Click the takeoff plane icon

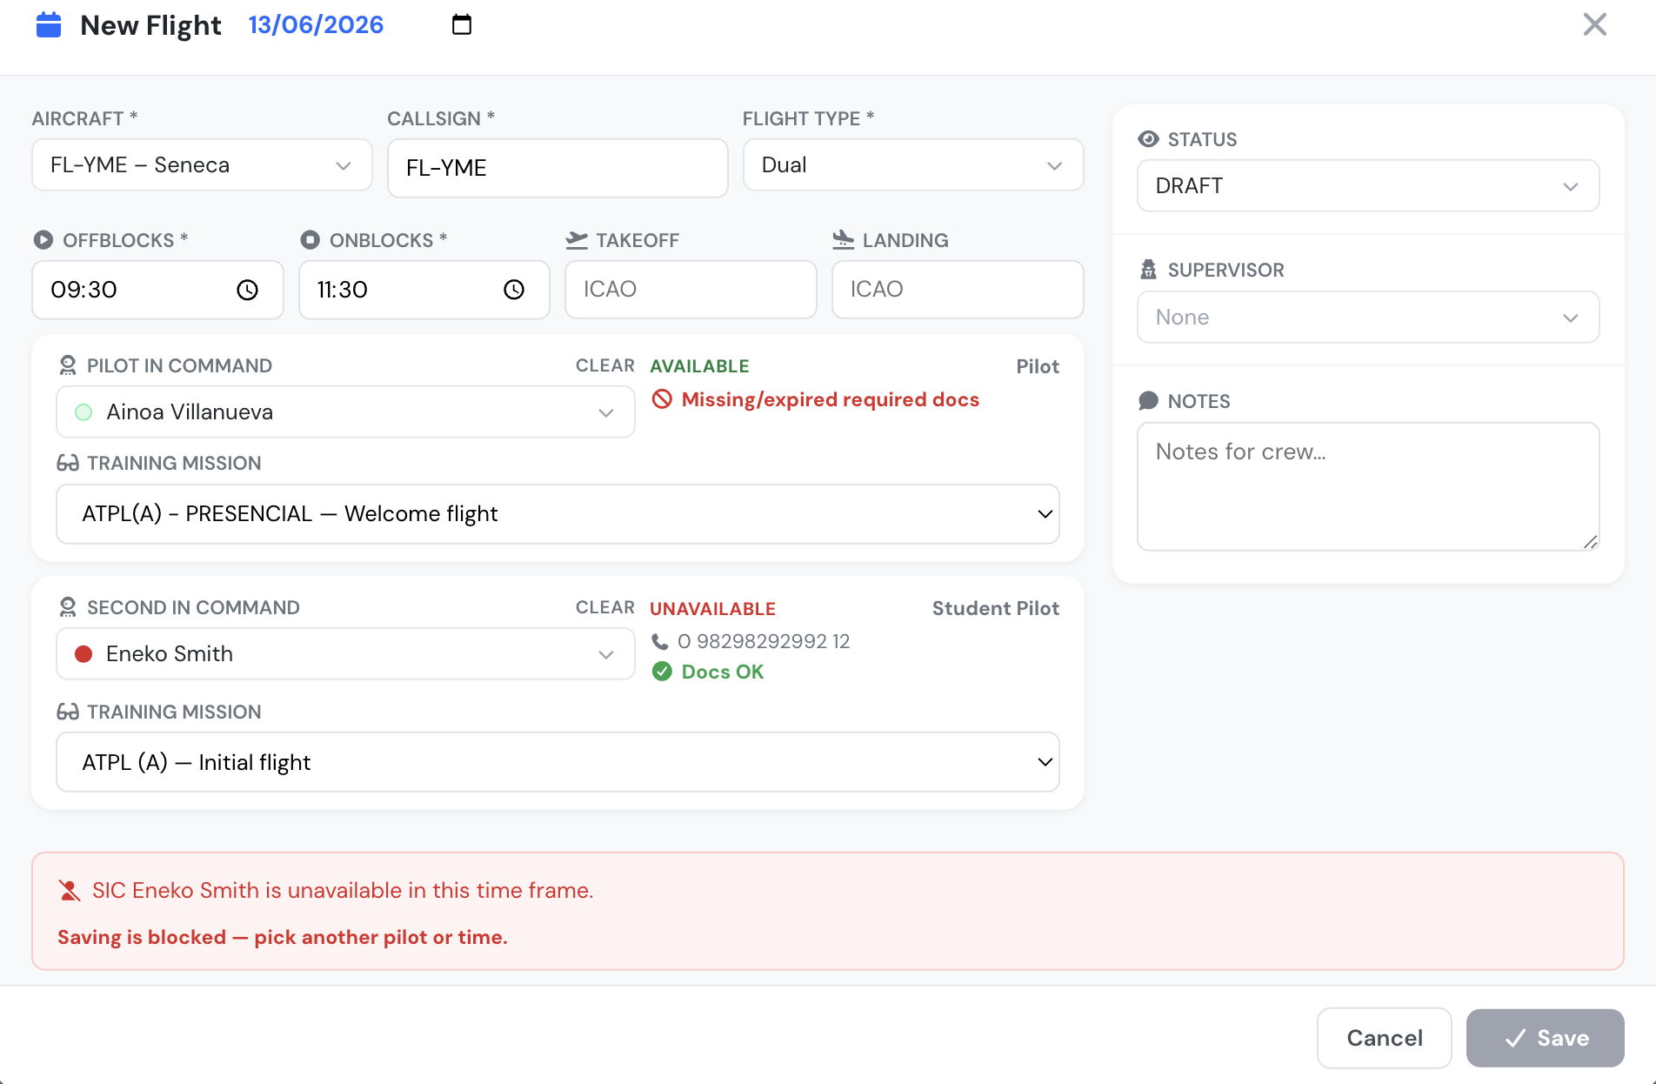[x=577, y=240]
